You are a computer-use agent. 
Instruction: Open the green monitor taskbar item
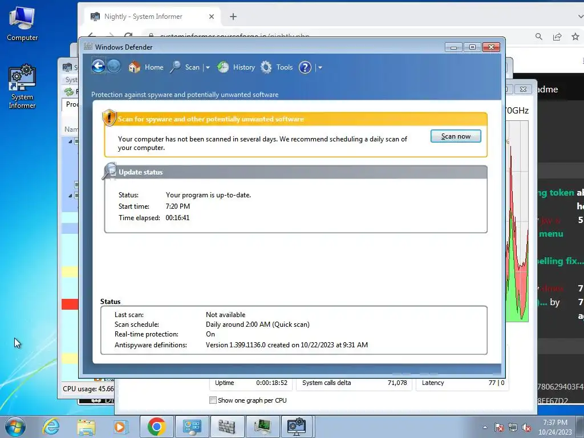point(262,427)
